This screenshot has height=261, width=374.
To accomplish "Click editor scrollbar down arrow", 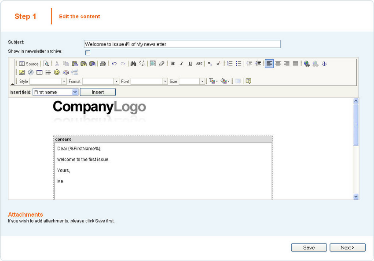I will 356,197.
